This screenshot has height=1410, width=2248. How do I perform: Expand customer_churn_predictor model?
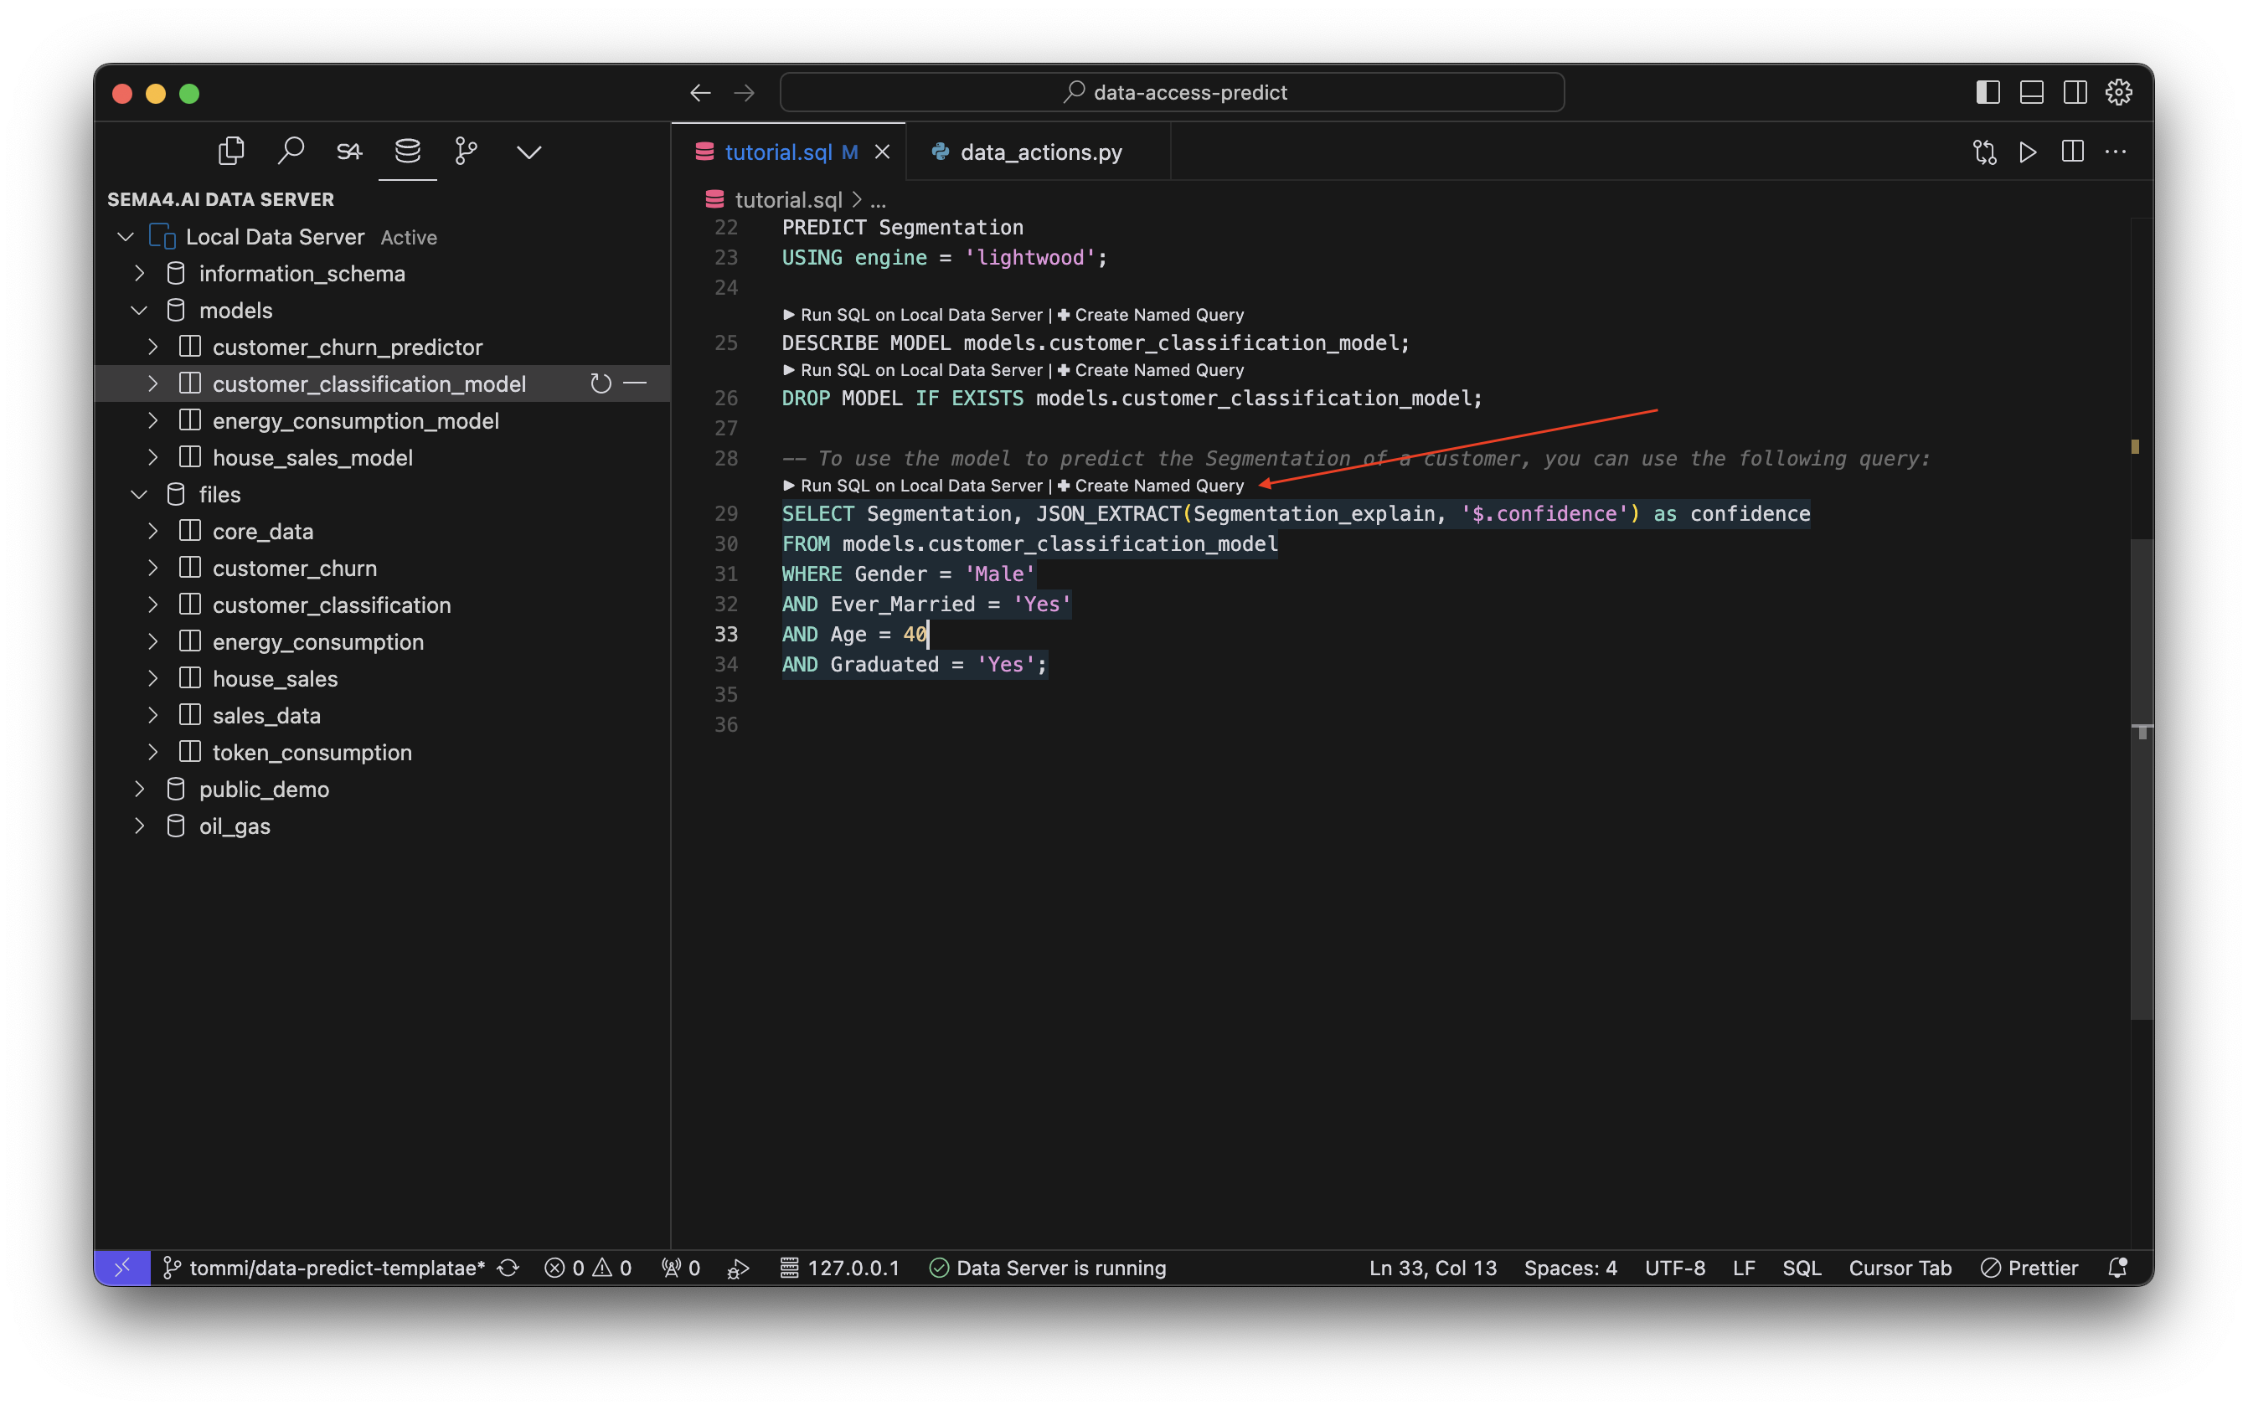(152, 347)
